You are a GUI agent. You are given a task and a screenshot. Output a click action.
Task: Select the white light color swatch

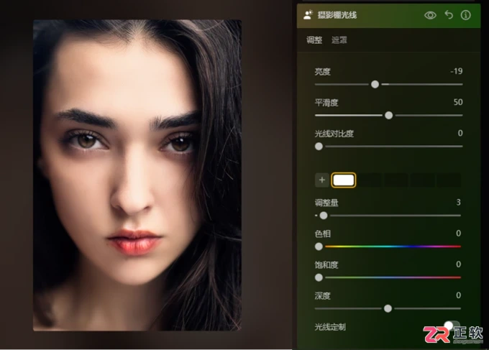coord(343,180)
